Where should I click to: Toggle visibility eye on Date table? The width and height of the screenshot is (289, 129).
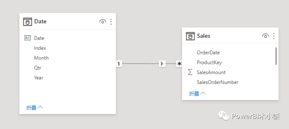103,22
